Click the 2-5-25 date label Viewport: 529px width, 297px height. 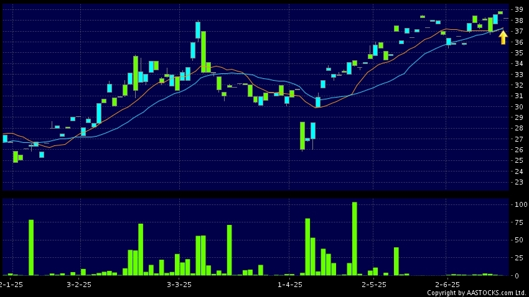coord(374,285)
